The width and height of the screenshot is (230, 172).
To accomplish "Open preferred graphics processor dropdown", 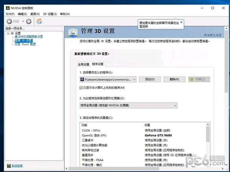I will 128,105.
